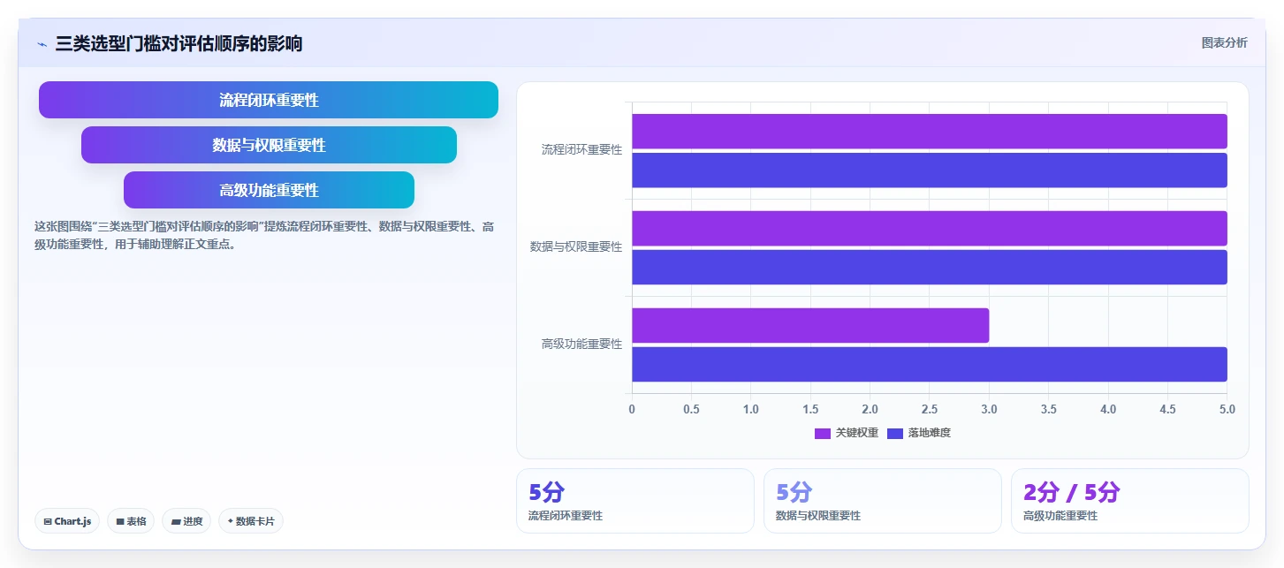Click the 2.5 x-axis tick label
The width and height of the screenshot is (1284, 568).
930,409
